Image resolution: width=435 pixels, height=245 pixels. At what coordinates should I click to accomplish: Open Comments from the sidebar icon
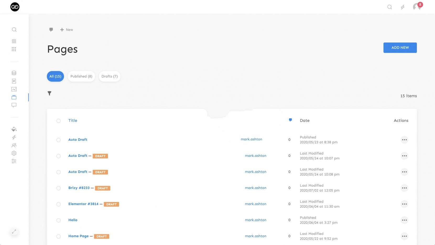pyautogui.click(x=14, y=105)
